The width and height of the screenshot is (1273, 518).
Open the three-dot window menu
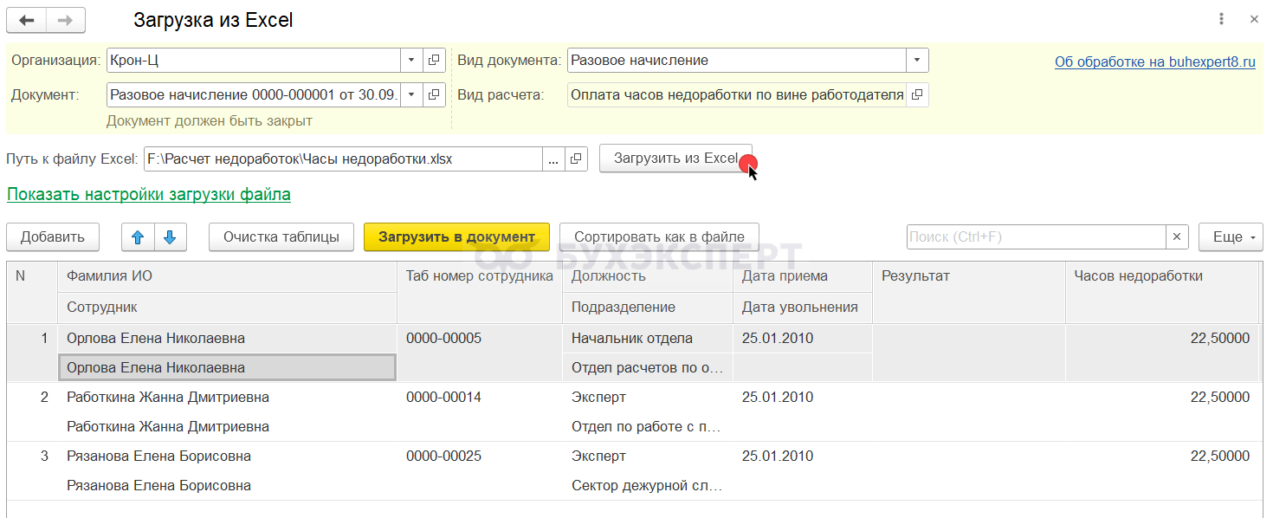(x=1222, y=19)
